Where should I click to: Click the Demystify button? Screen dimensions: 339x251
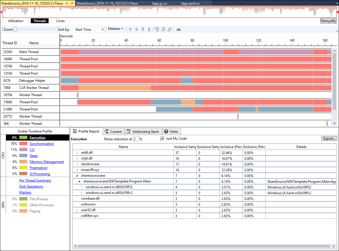(328, 21)
